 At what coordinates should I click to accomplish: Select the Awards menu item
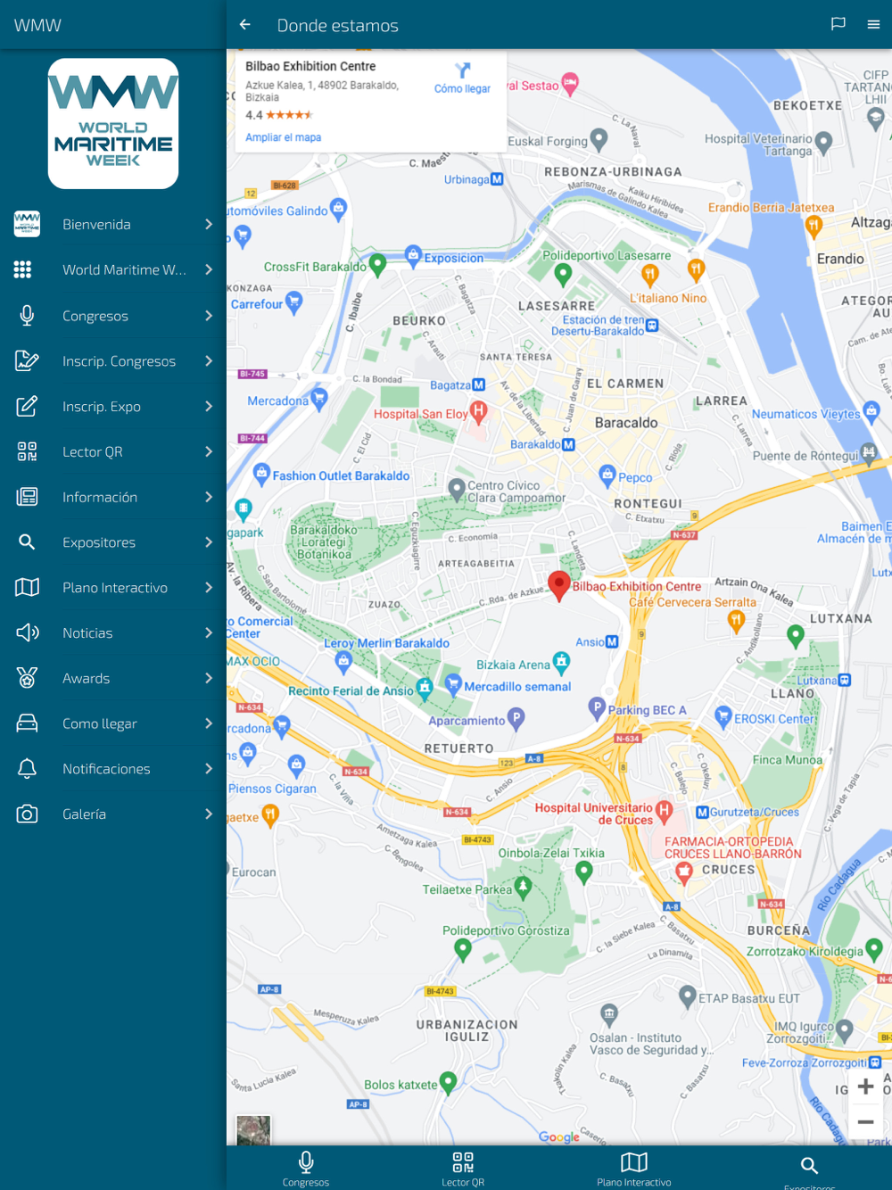113,678
